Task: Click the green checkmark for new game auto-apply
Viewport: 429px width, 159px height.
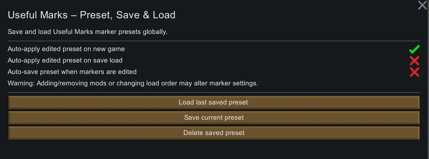Action: coord(414,49)
